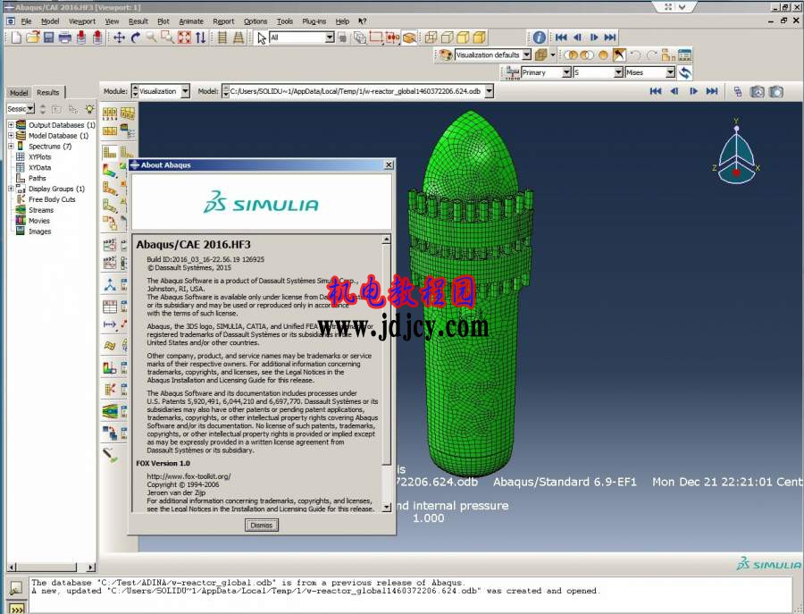This screenshot has height=614, width=804.
Task: Select Movies in the results tree
Action: [x=39, y=221]
